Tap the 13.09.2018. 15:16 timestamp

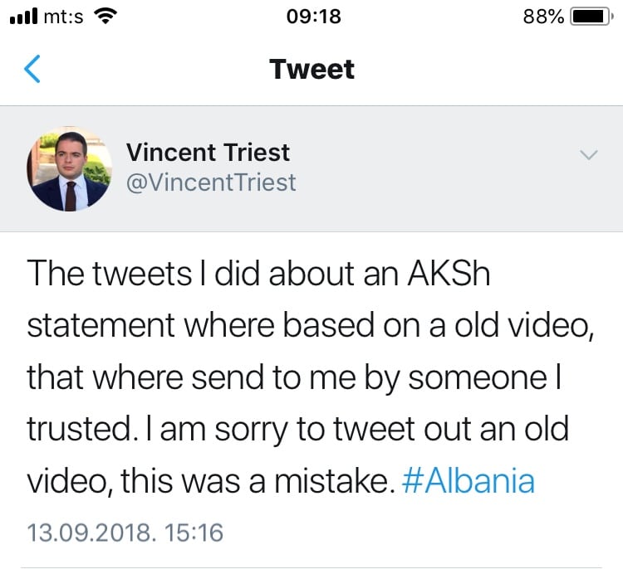(x=125, y=531)
